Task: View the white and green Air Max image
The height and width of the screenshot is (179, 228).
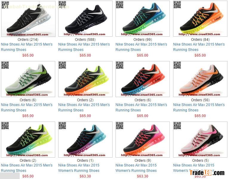Action: [28, 79]
